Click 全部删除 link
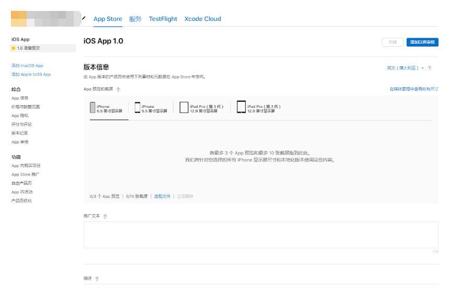Viewport: 461px width, 290px height. [185, 196]
